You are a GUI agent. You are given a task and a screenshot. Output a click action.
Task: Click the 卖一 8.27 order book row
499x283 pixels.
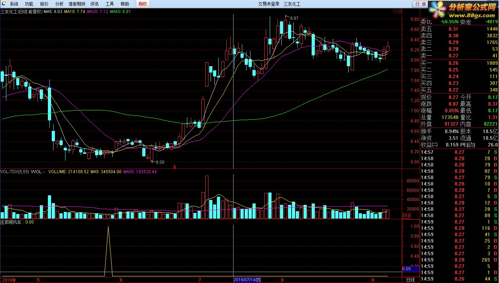click(x=460, y=56)
